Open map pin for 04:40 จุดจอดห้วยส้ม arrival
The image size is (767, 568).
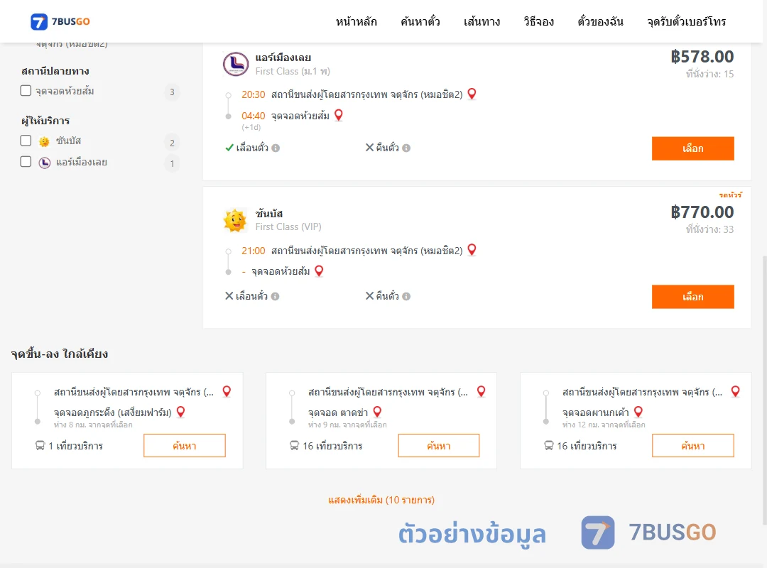click(339, 115)
